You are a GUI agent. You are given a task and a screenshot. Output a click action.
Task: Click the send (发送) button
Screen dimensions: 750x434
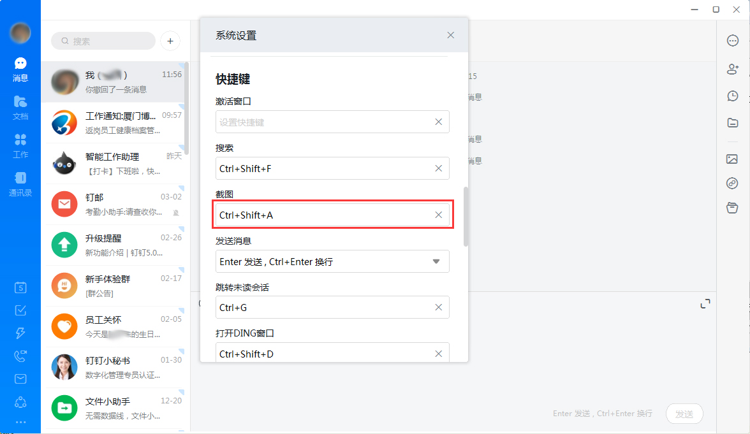point(684,414)
